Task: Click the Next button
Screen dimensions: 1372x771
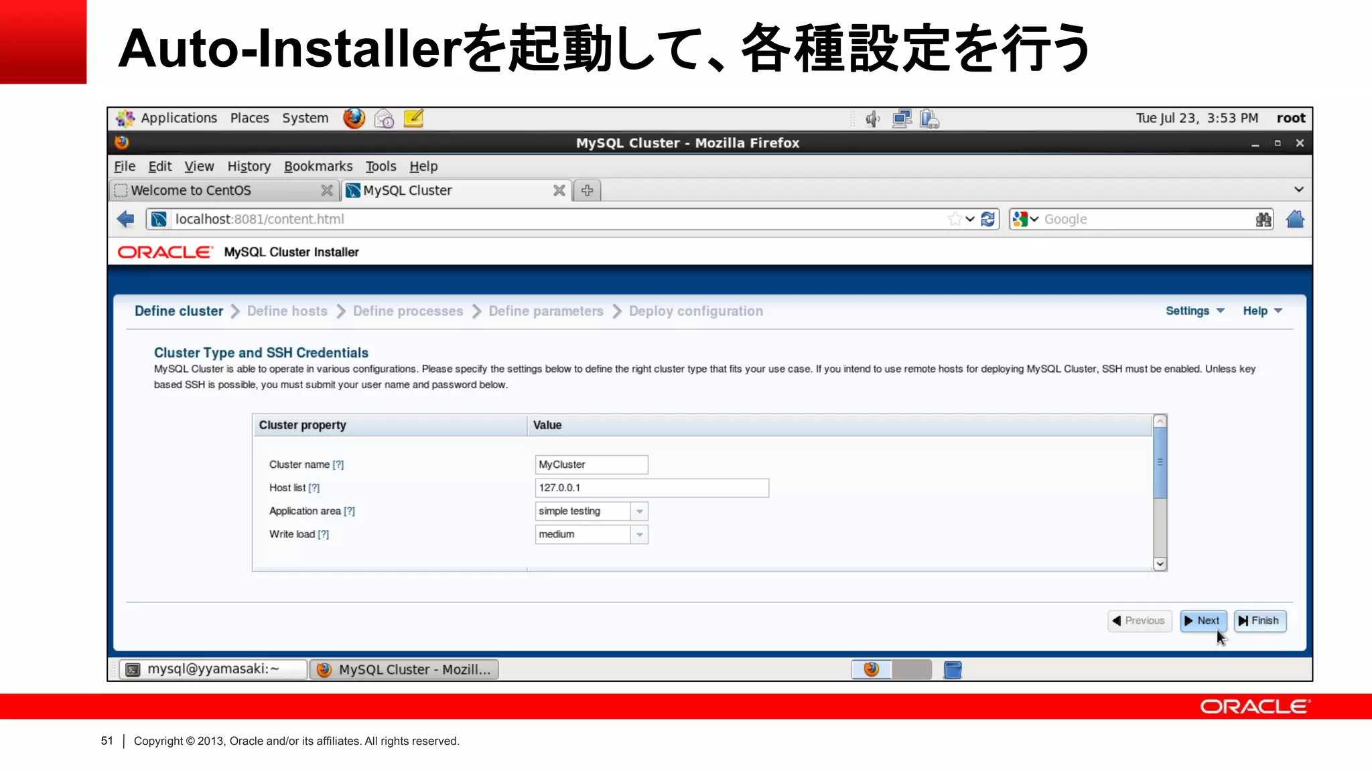Action: pos(1203,620)
